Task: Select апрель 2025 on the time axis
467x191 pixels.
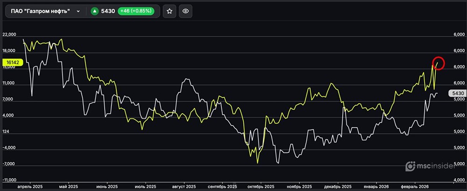Action: click(30, 186)
